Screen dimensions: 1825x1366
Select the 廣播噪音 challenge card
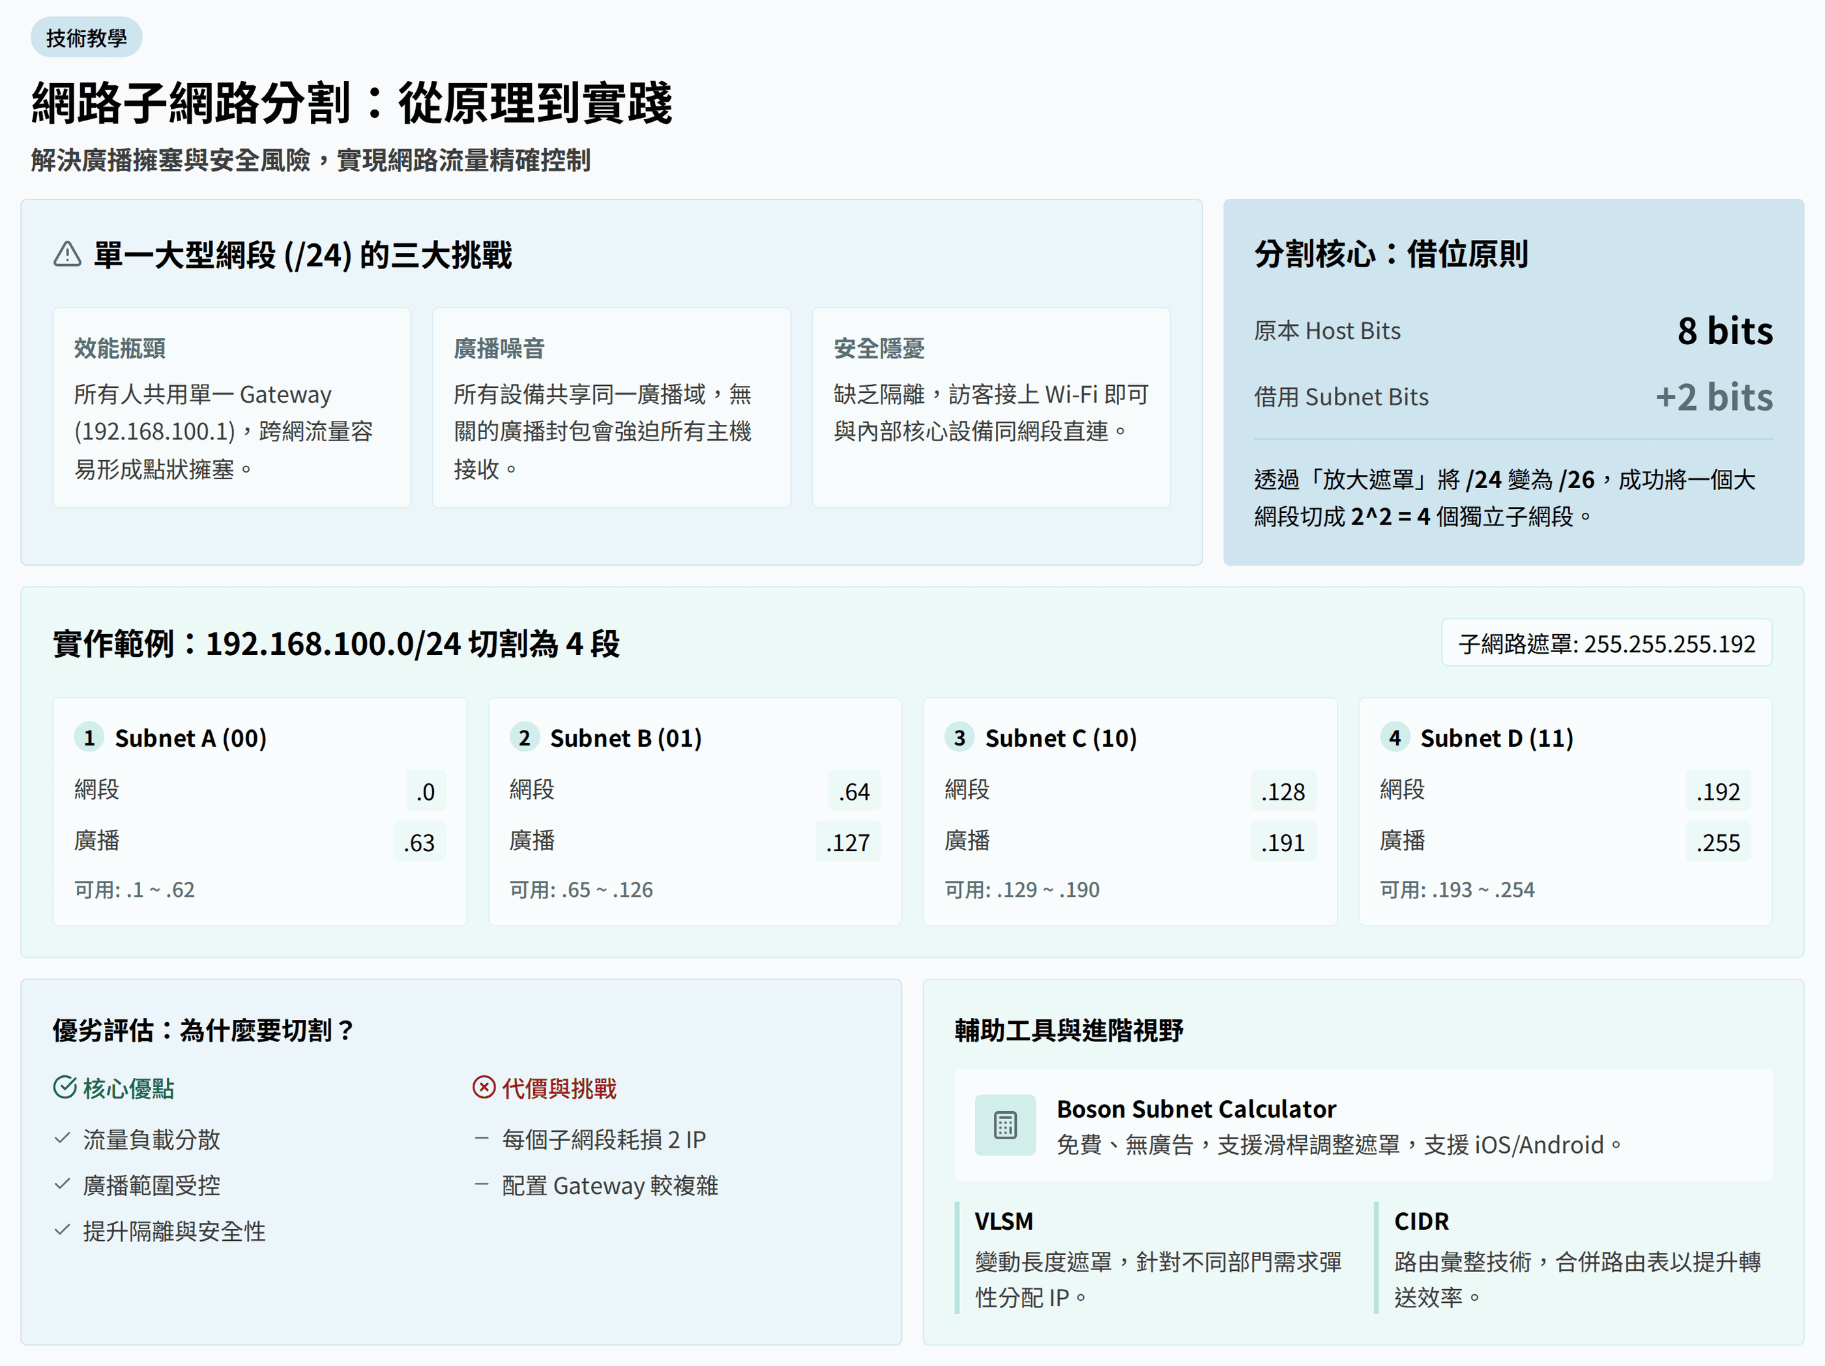pos(611,407)
